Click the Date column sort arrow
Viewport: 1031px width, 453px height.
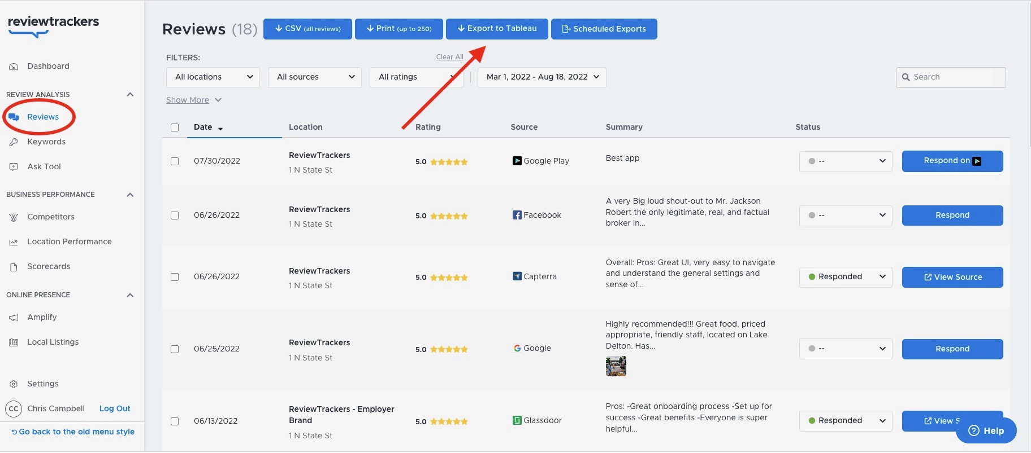(x=220, y=129)
